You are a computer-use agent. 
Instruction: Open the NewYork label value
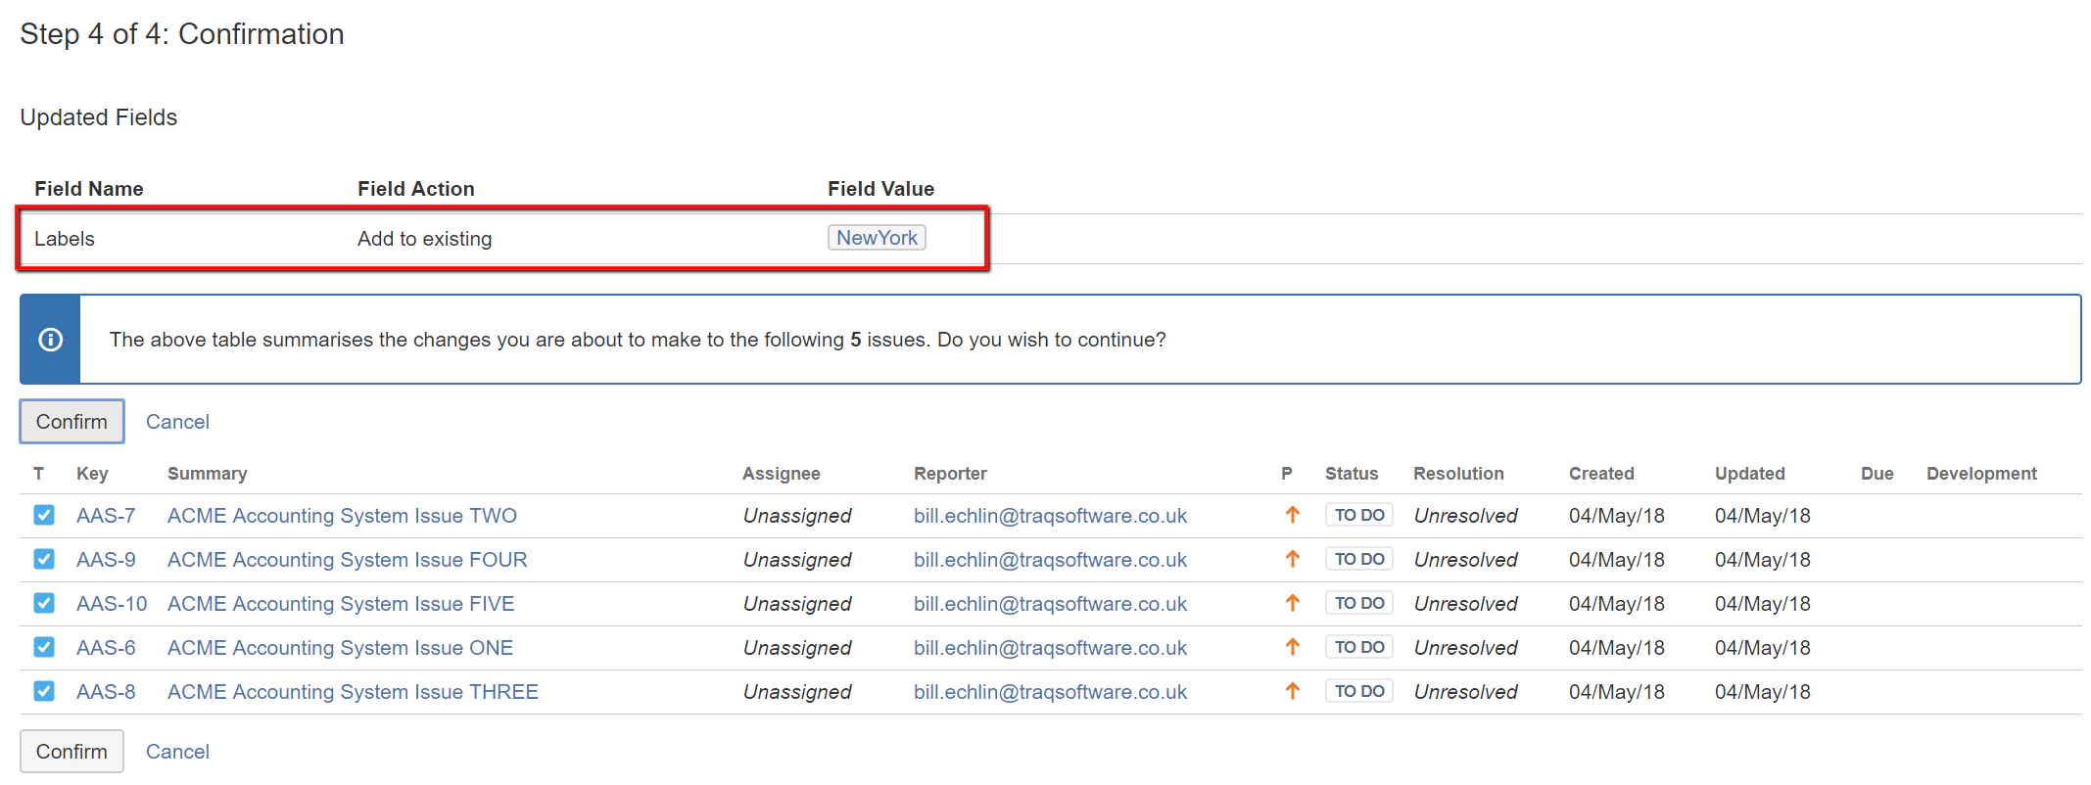click(877, 238)
